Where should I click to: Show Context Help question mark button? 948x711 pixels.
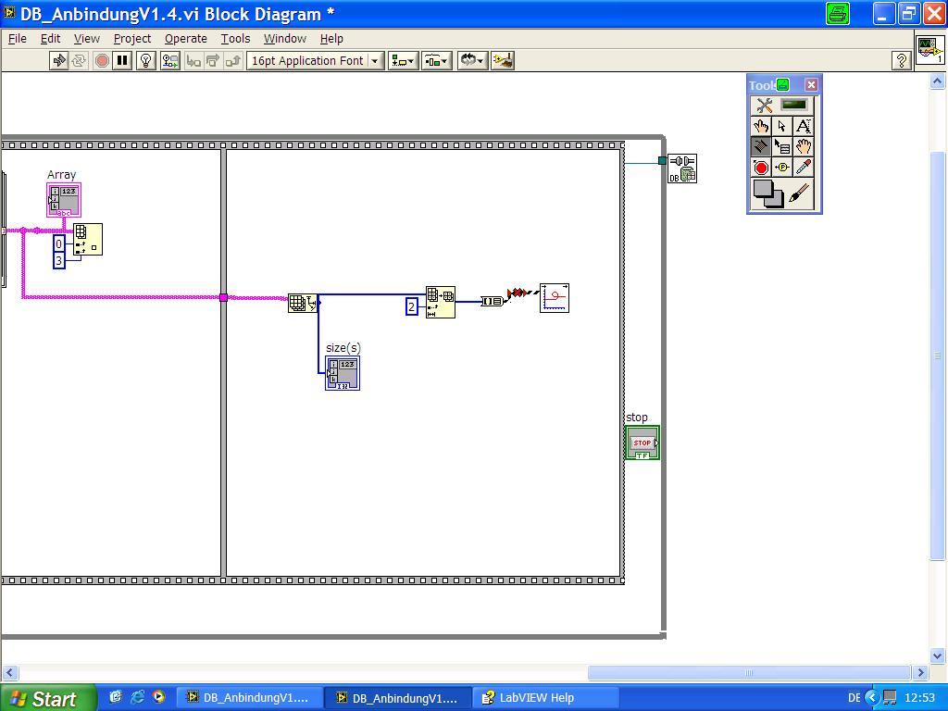902,60
